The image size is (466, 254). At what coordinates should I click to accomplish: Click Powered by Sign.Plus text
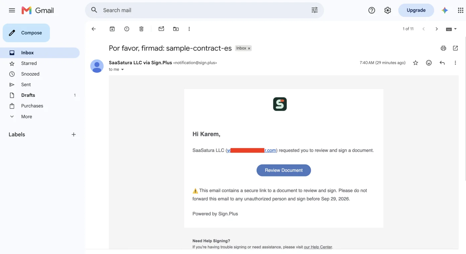215,214
